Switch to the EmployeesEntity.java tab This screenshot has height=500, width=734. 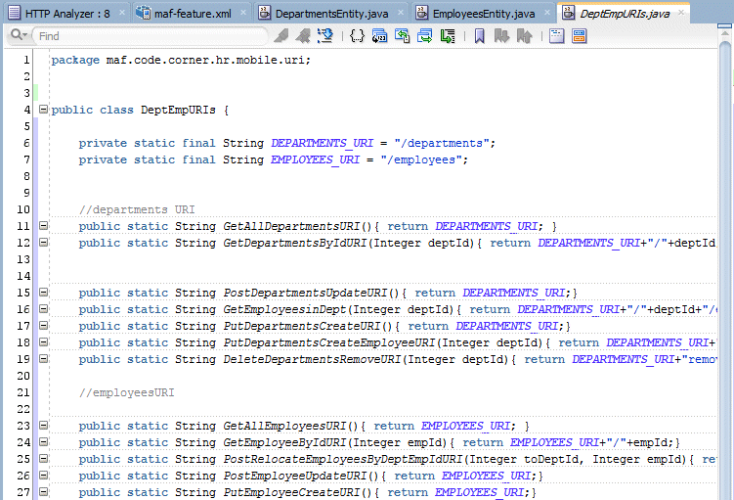point(484,14)
